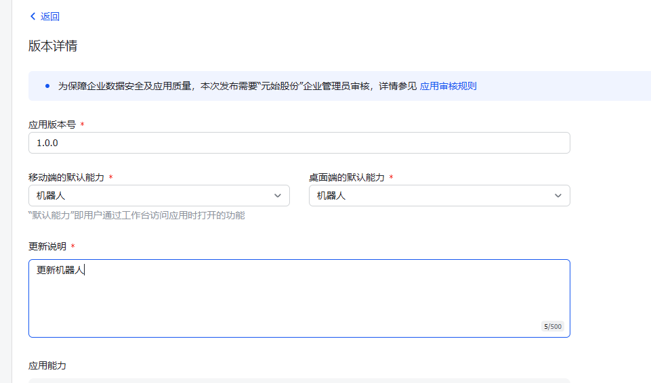Click the back chevron arrow icon

click(x=33, y=16)
